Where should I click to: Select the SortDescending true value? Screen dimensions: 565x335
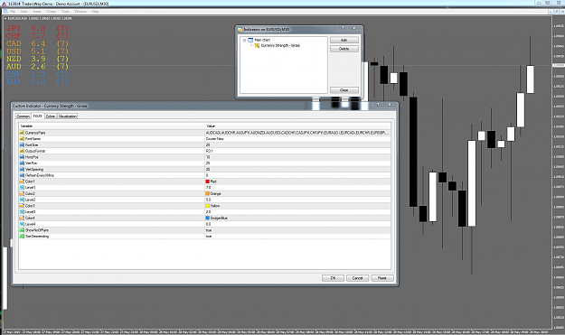(297, 237)
